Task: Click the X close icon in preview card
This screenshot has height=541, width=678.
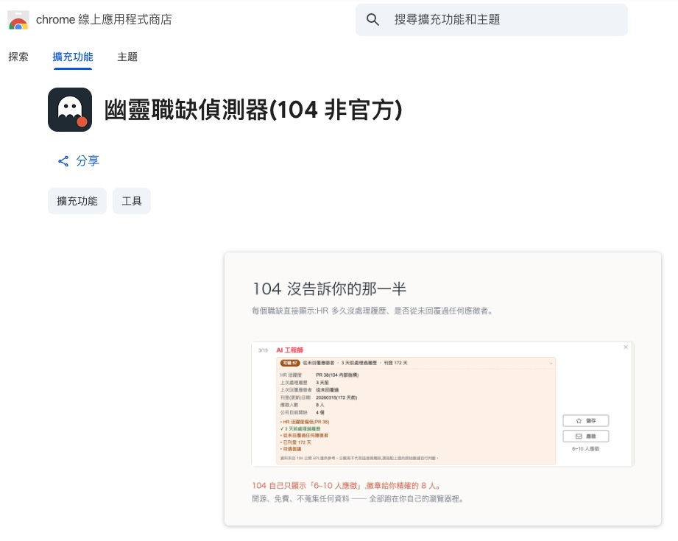Action: 626,347
